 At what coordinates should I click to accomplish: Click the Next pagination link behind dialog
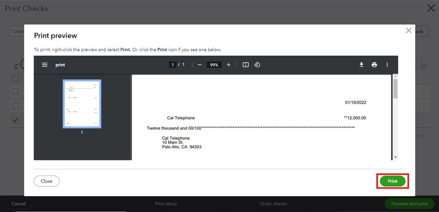(x=421, y=135)
